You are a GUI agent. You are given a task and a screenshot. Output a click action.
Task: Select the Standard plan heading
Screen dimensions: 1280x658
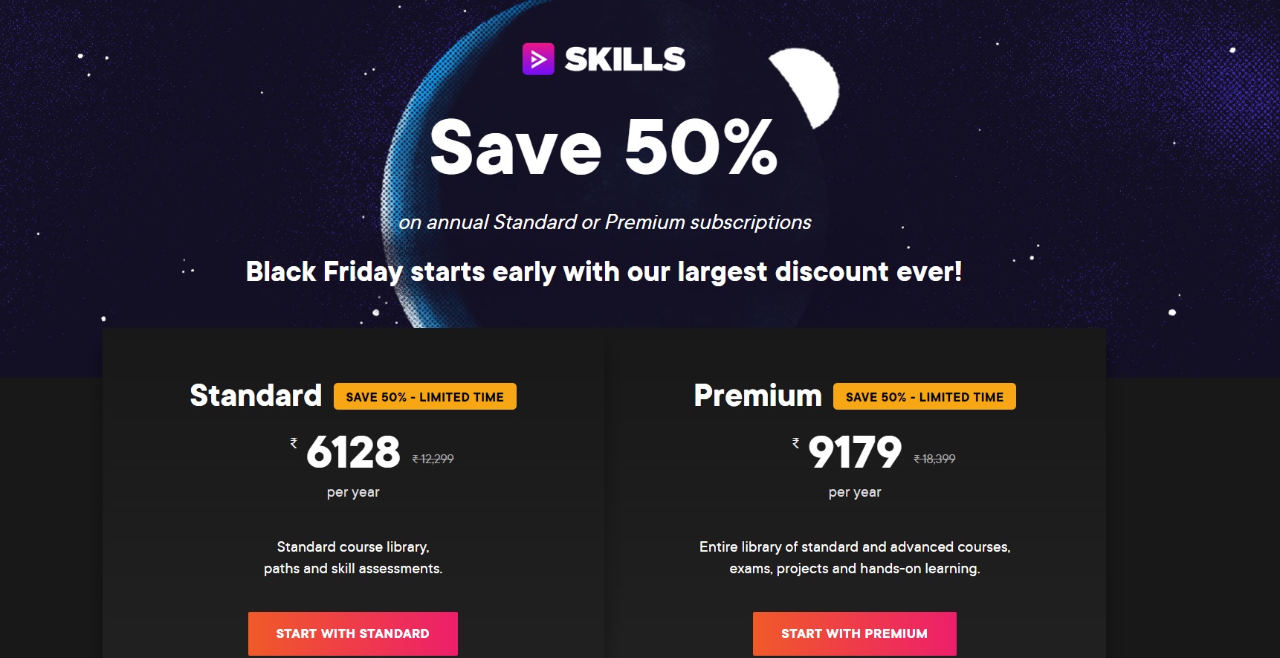pos(256,396)
